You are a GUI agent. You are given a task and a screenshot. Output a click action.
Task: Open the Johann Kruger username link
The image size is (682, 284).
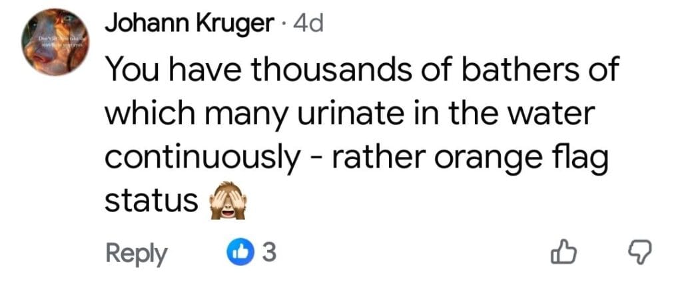[x=190, y=24]
